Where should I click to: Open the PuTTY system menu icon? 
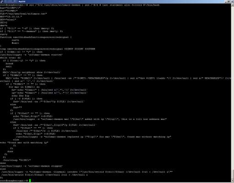click(1, 1)
